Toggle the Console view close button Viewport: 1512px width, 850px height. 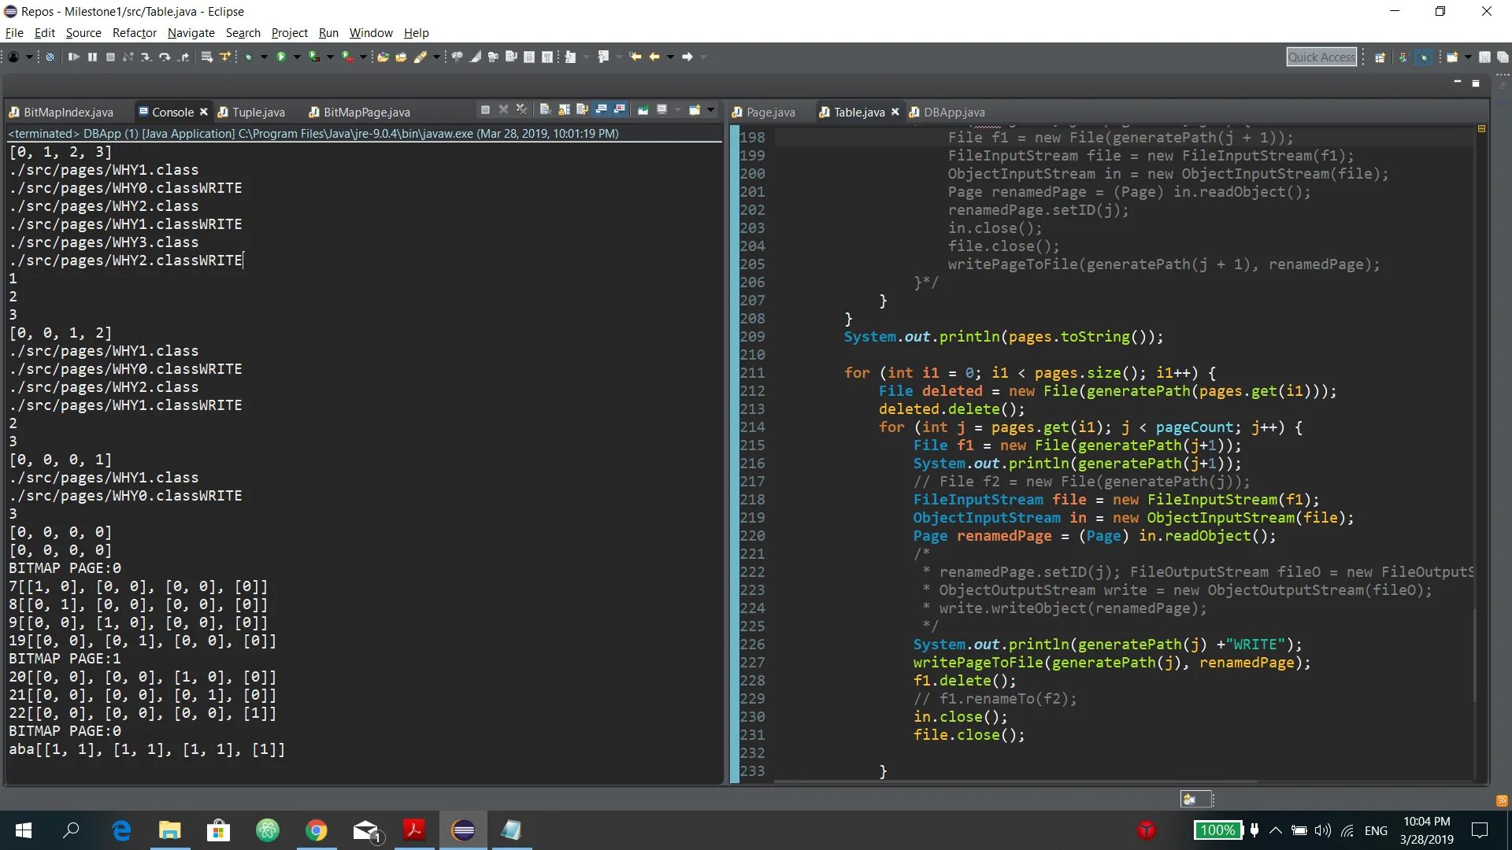(205, 112)
